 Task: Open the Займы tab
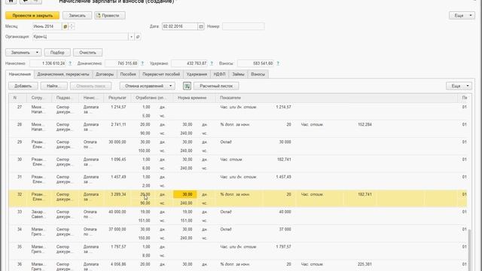tap(238, 75)
